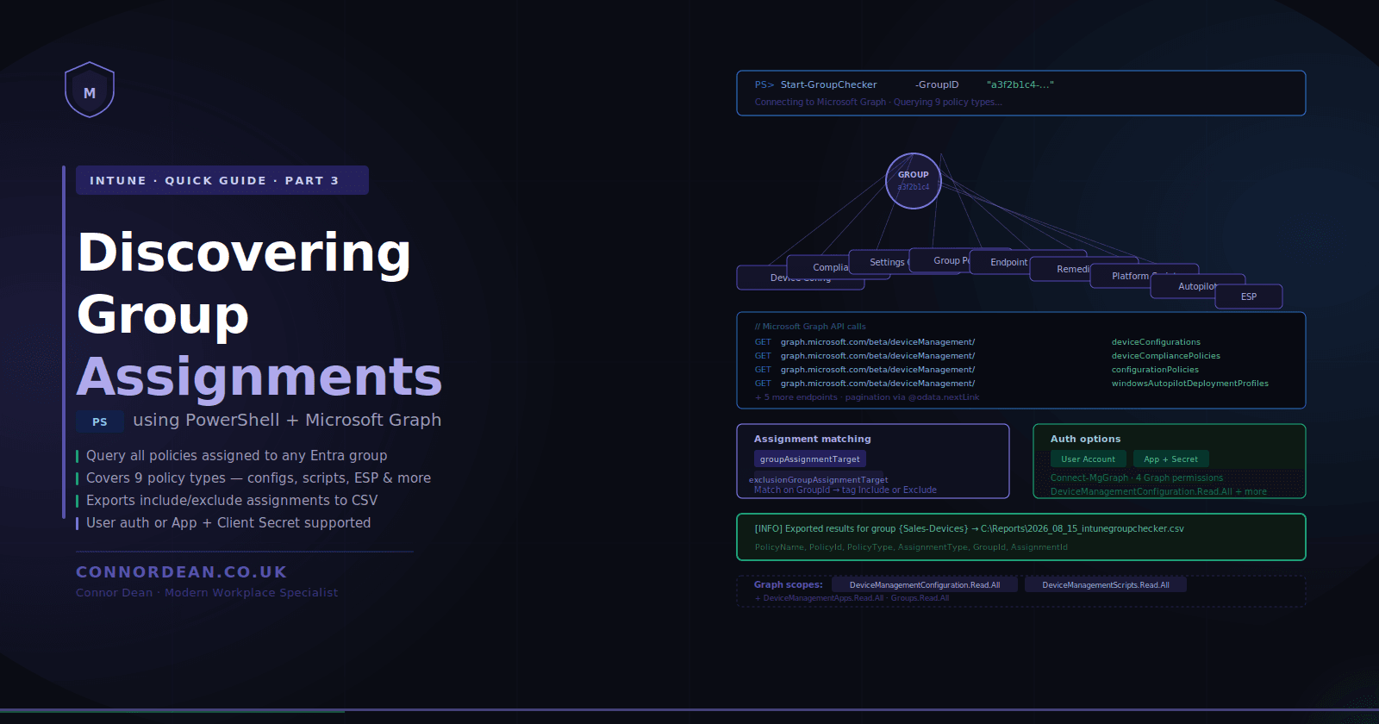The image size is (1379, 724).
Task: Click the 'PolicyName, PolicyId, PolicyType' CSV columns line
Action: coord(911,547)
